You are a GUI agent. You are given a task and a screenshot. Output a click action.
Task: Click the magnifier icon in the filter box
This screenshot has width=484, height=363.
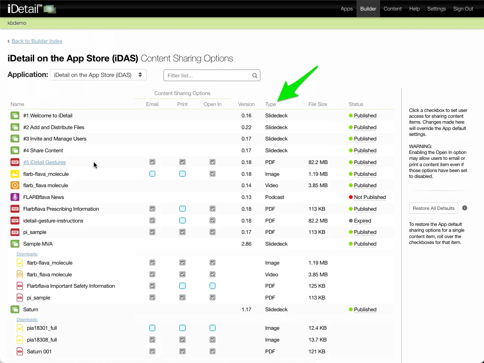pos(255,76)
